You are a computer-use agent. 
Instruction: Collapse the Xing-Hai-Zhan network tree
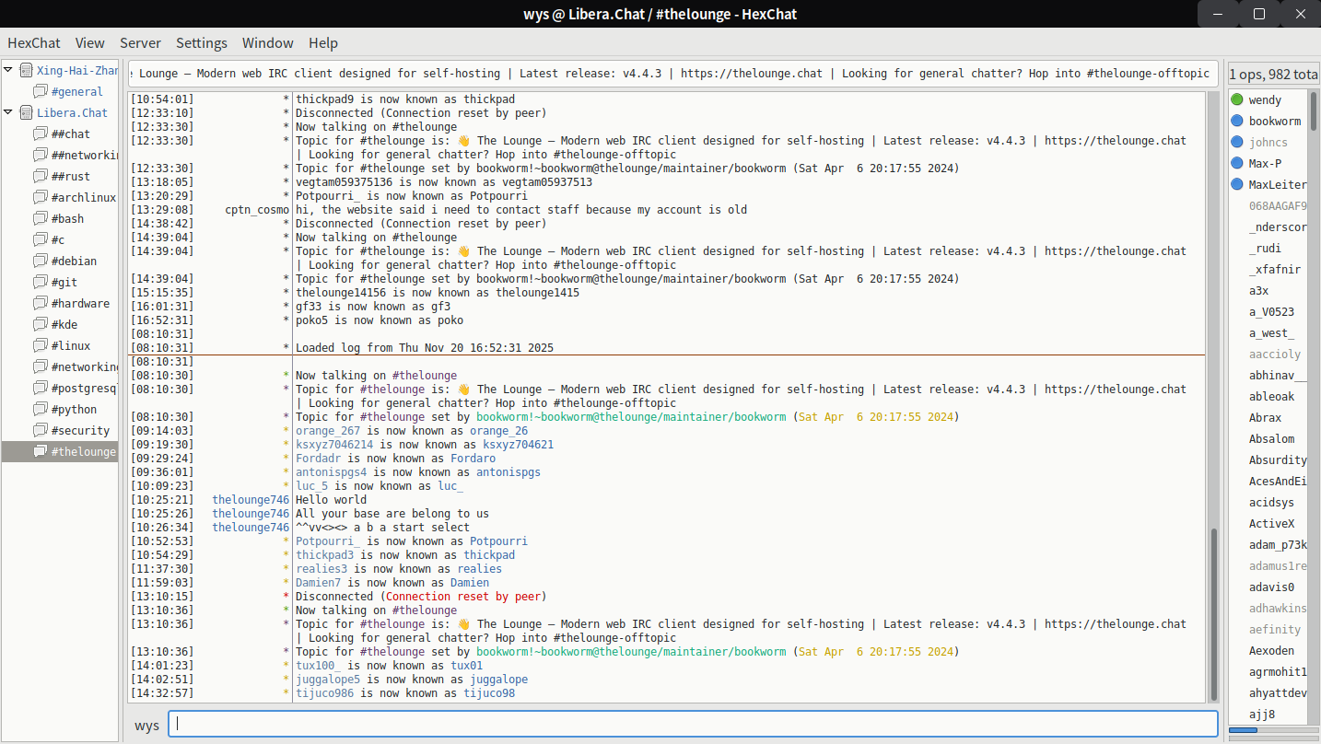[x=9, y=70]
